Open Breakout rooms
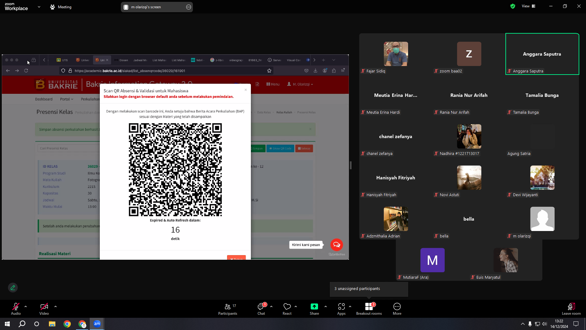586x330 pixels. (369, 309)
